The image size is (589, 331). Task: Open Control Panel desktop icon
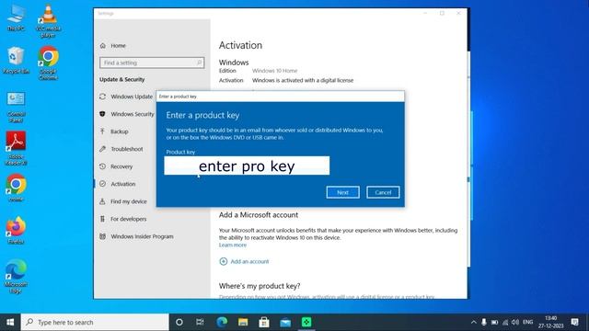pos(17,108)
